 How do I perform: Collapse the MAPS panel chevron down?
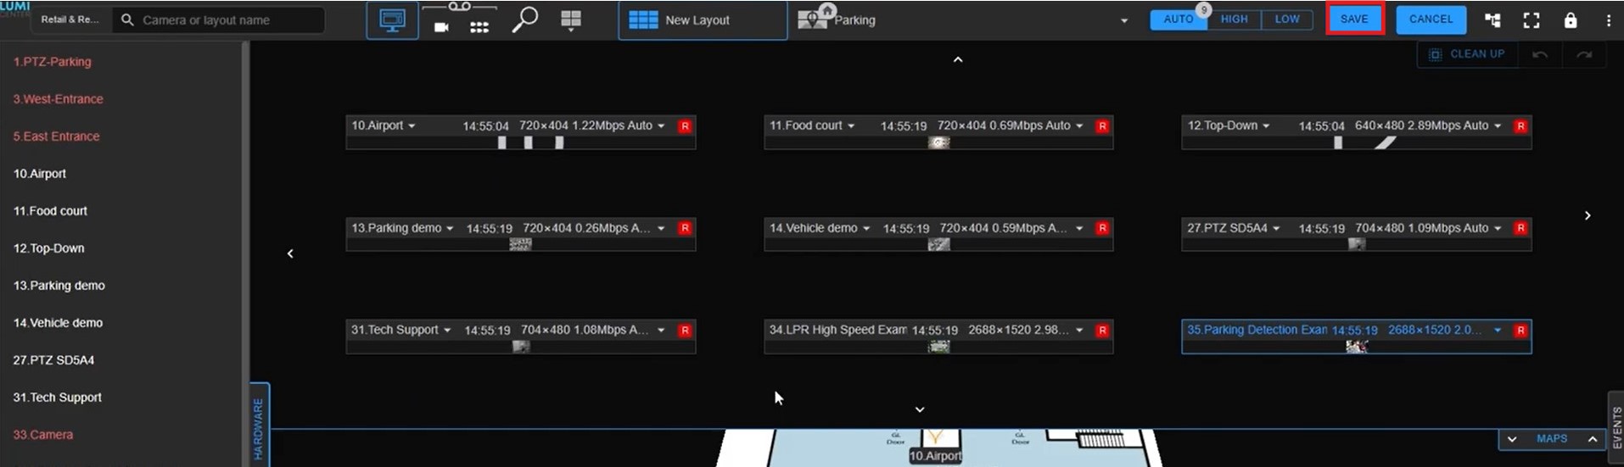[x=1512, y=439]
